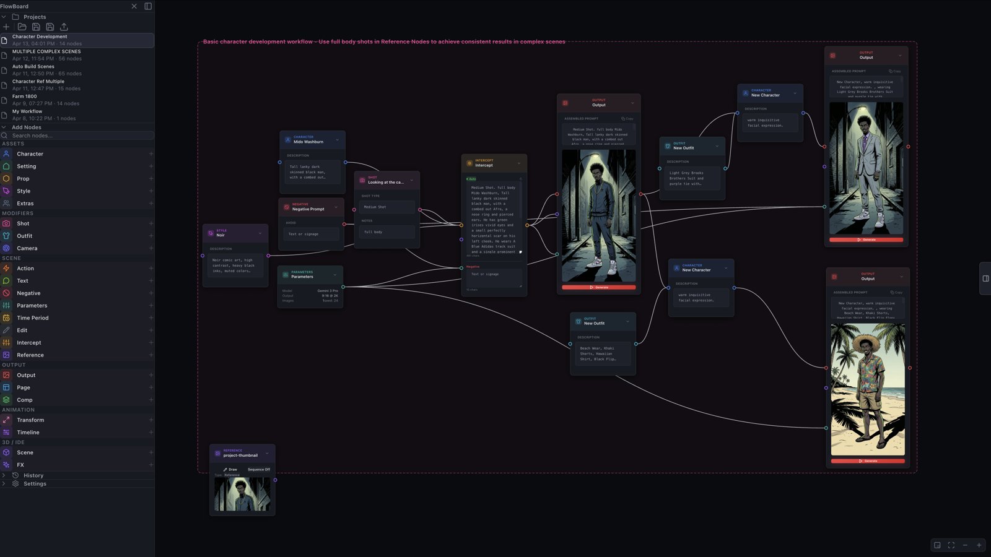The height and width of the screenshot is (557, 991).
Task: Collapse the Intercept node chevron
Action: click(519, 163)
